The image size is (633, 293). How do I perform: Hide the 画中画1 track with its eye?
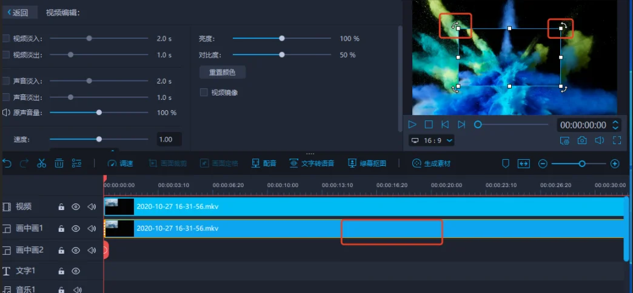click(76, 228)
